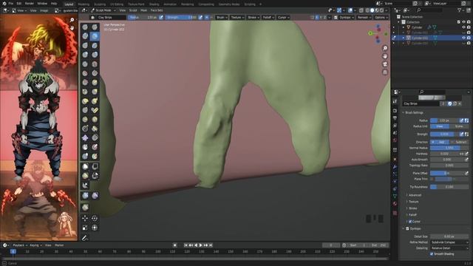Screen dimensions: 473x266
Task: Click the viewport zoom gizmo icon
Action: (385, 48)
